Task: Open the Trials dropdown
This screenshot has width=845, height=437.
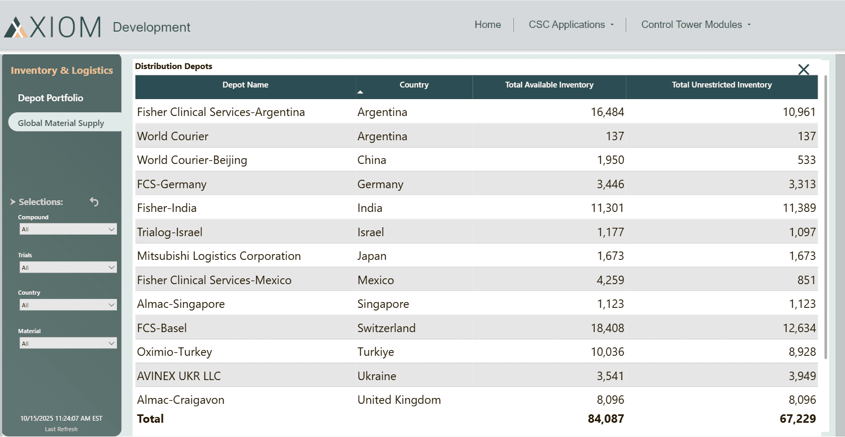Action: [x=68, y=267]
